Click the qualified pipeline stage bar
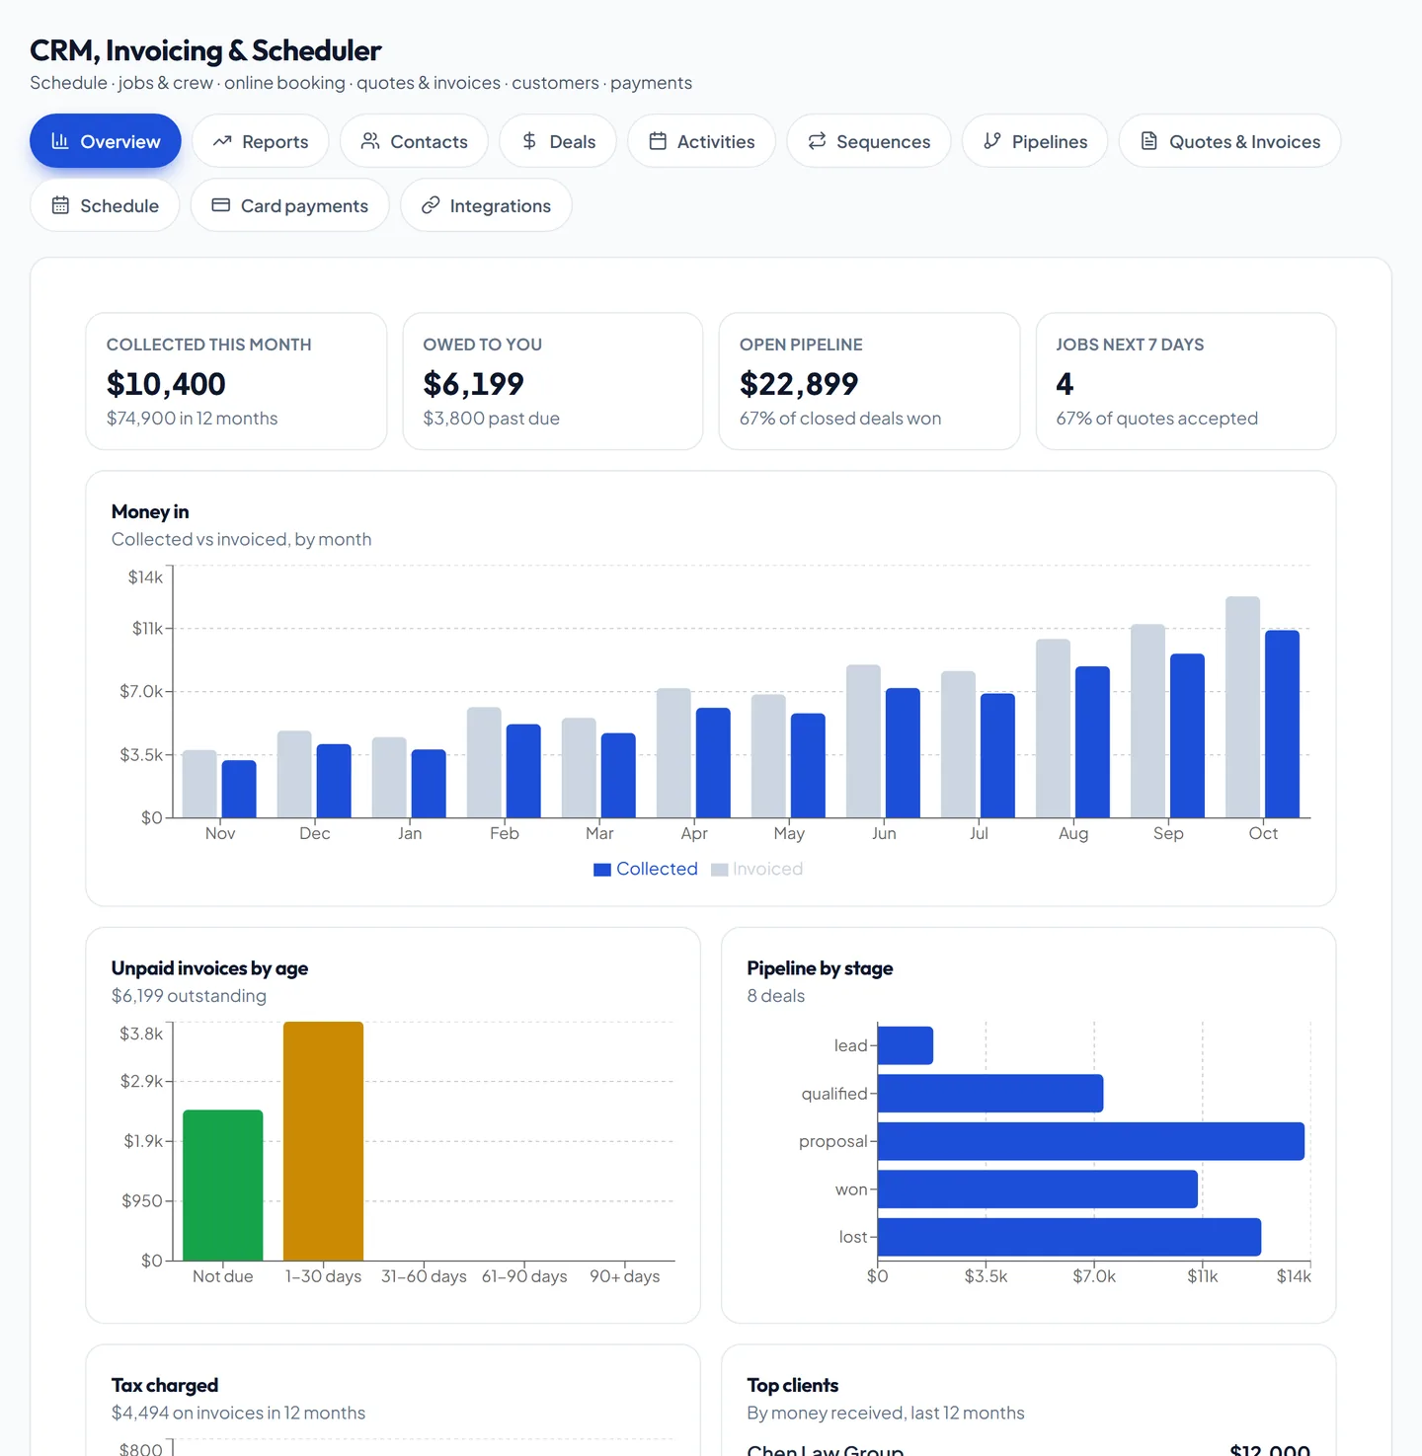The image size is (1422, 1456). (x=990, y=1093)
